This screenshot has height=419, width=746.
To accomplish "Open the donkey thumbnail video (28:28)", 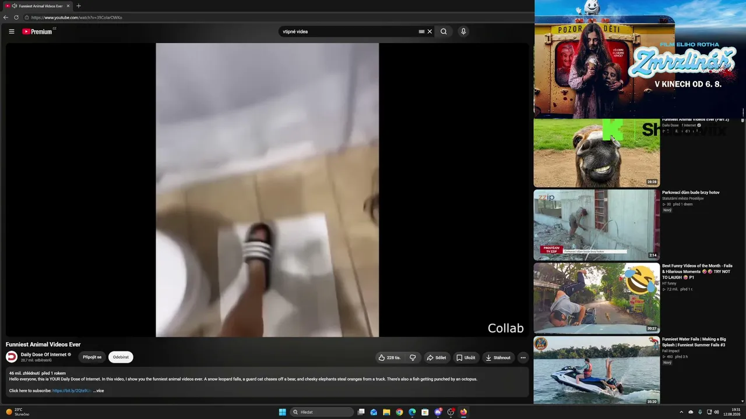I will pyautogui.click(x=597, y=152).
